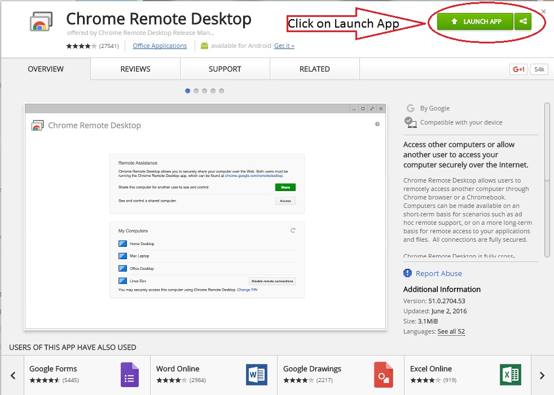Click the Size 3.1MiB entry
Image resolution: width=554 pixels, height=395 pixels.
pos(420,321)
